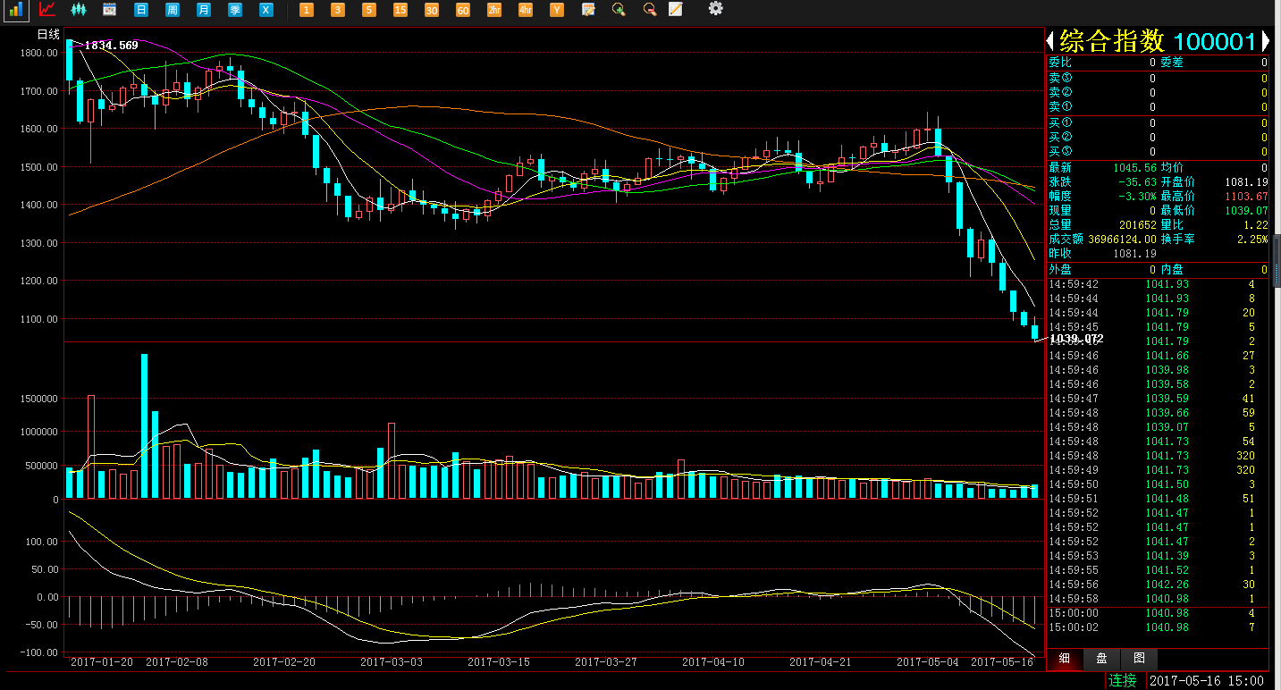The width and height of the screenshot is (1281, 690).
Task: Click the 内盘 label
Action: click(1172, 269)
